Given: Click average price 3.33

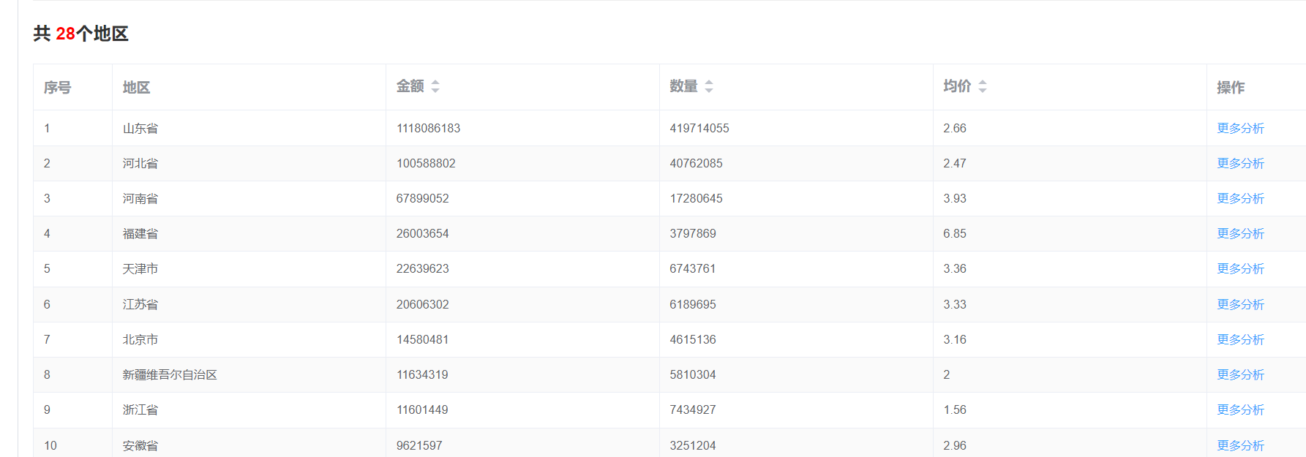Looking at the screenshot, I should coord(955,304).
